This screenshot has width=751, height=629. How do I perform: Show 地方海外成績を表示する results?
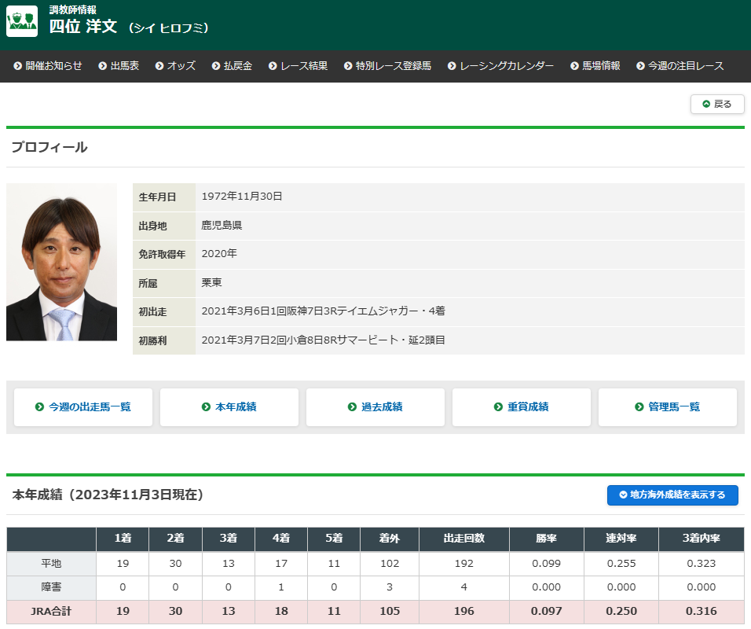672,495
